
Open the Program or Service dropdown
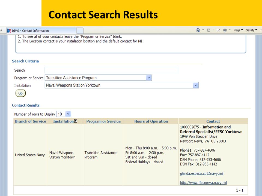pos(98,78)
